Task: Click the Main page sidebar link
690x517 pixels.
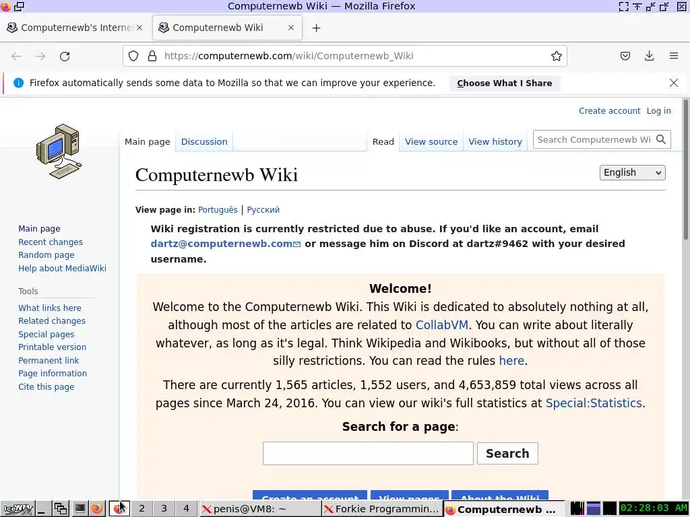Action: pyautogui.click(x=39, y=229)
